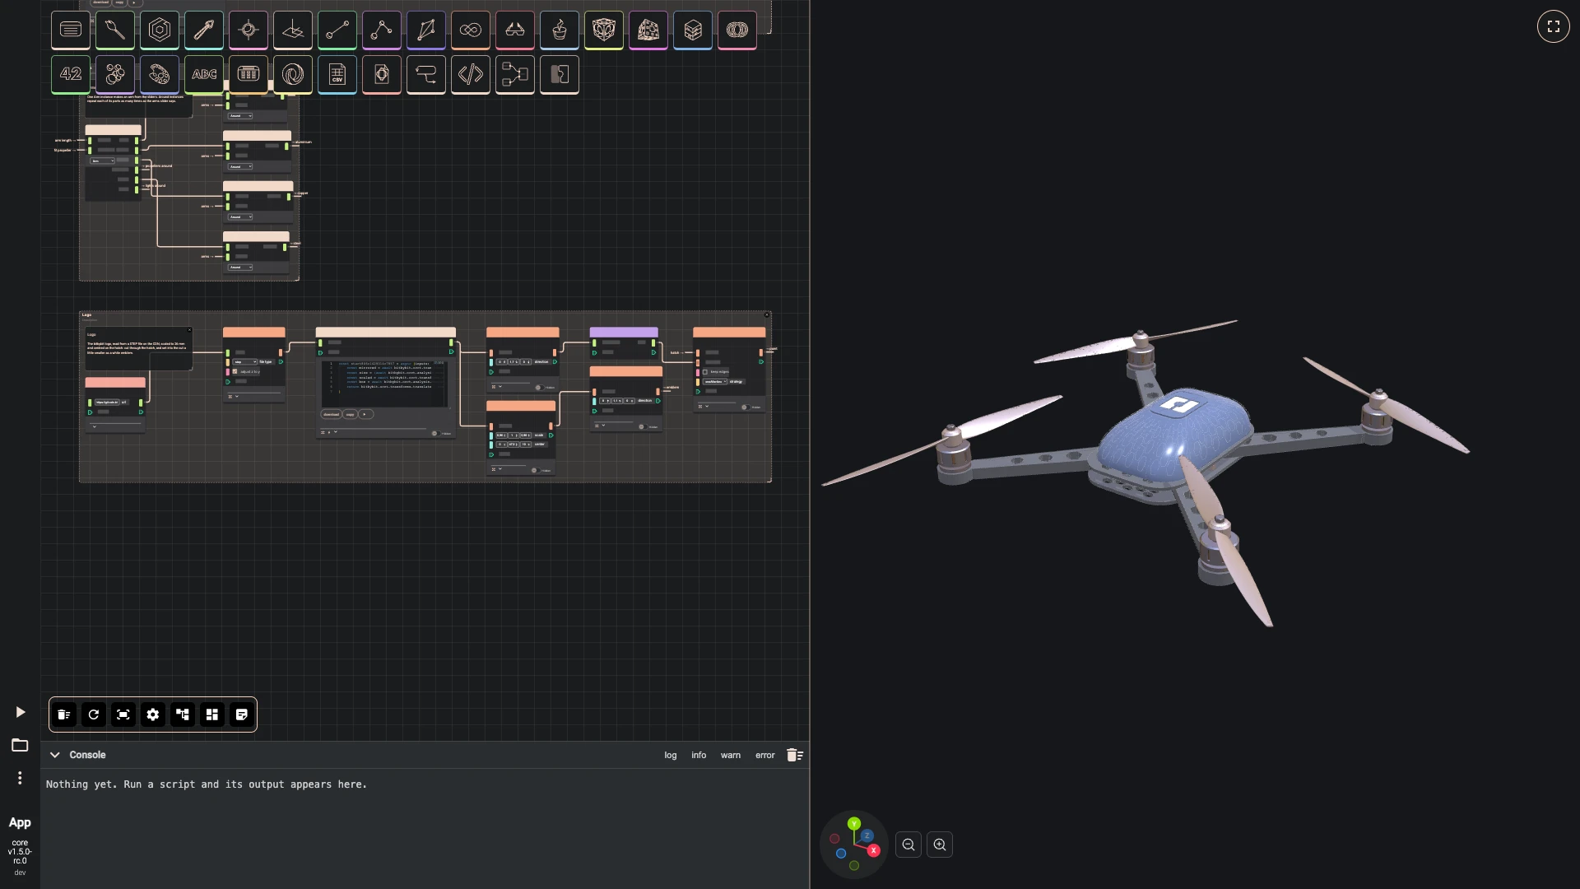
Task: Open the bubbles cluster node category
Action: (x=115, y=74)
